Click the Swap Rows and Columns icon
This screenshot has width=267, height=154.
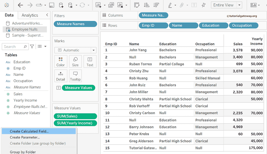[137, 5]
